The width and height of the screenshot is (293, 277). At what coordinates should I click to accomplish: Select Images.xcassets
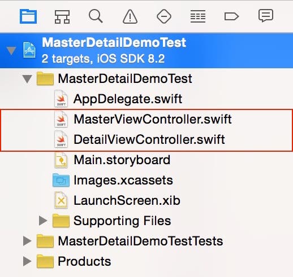coord(123,180)
